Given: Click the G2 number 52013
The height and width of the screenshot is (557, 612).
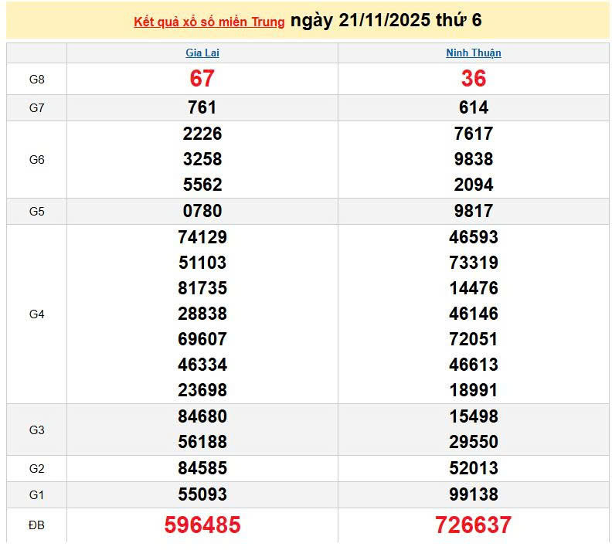Looking at the screenshot, I should pos(473,468).
